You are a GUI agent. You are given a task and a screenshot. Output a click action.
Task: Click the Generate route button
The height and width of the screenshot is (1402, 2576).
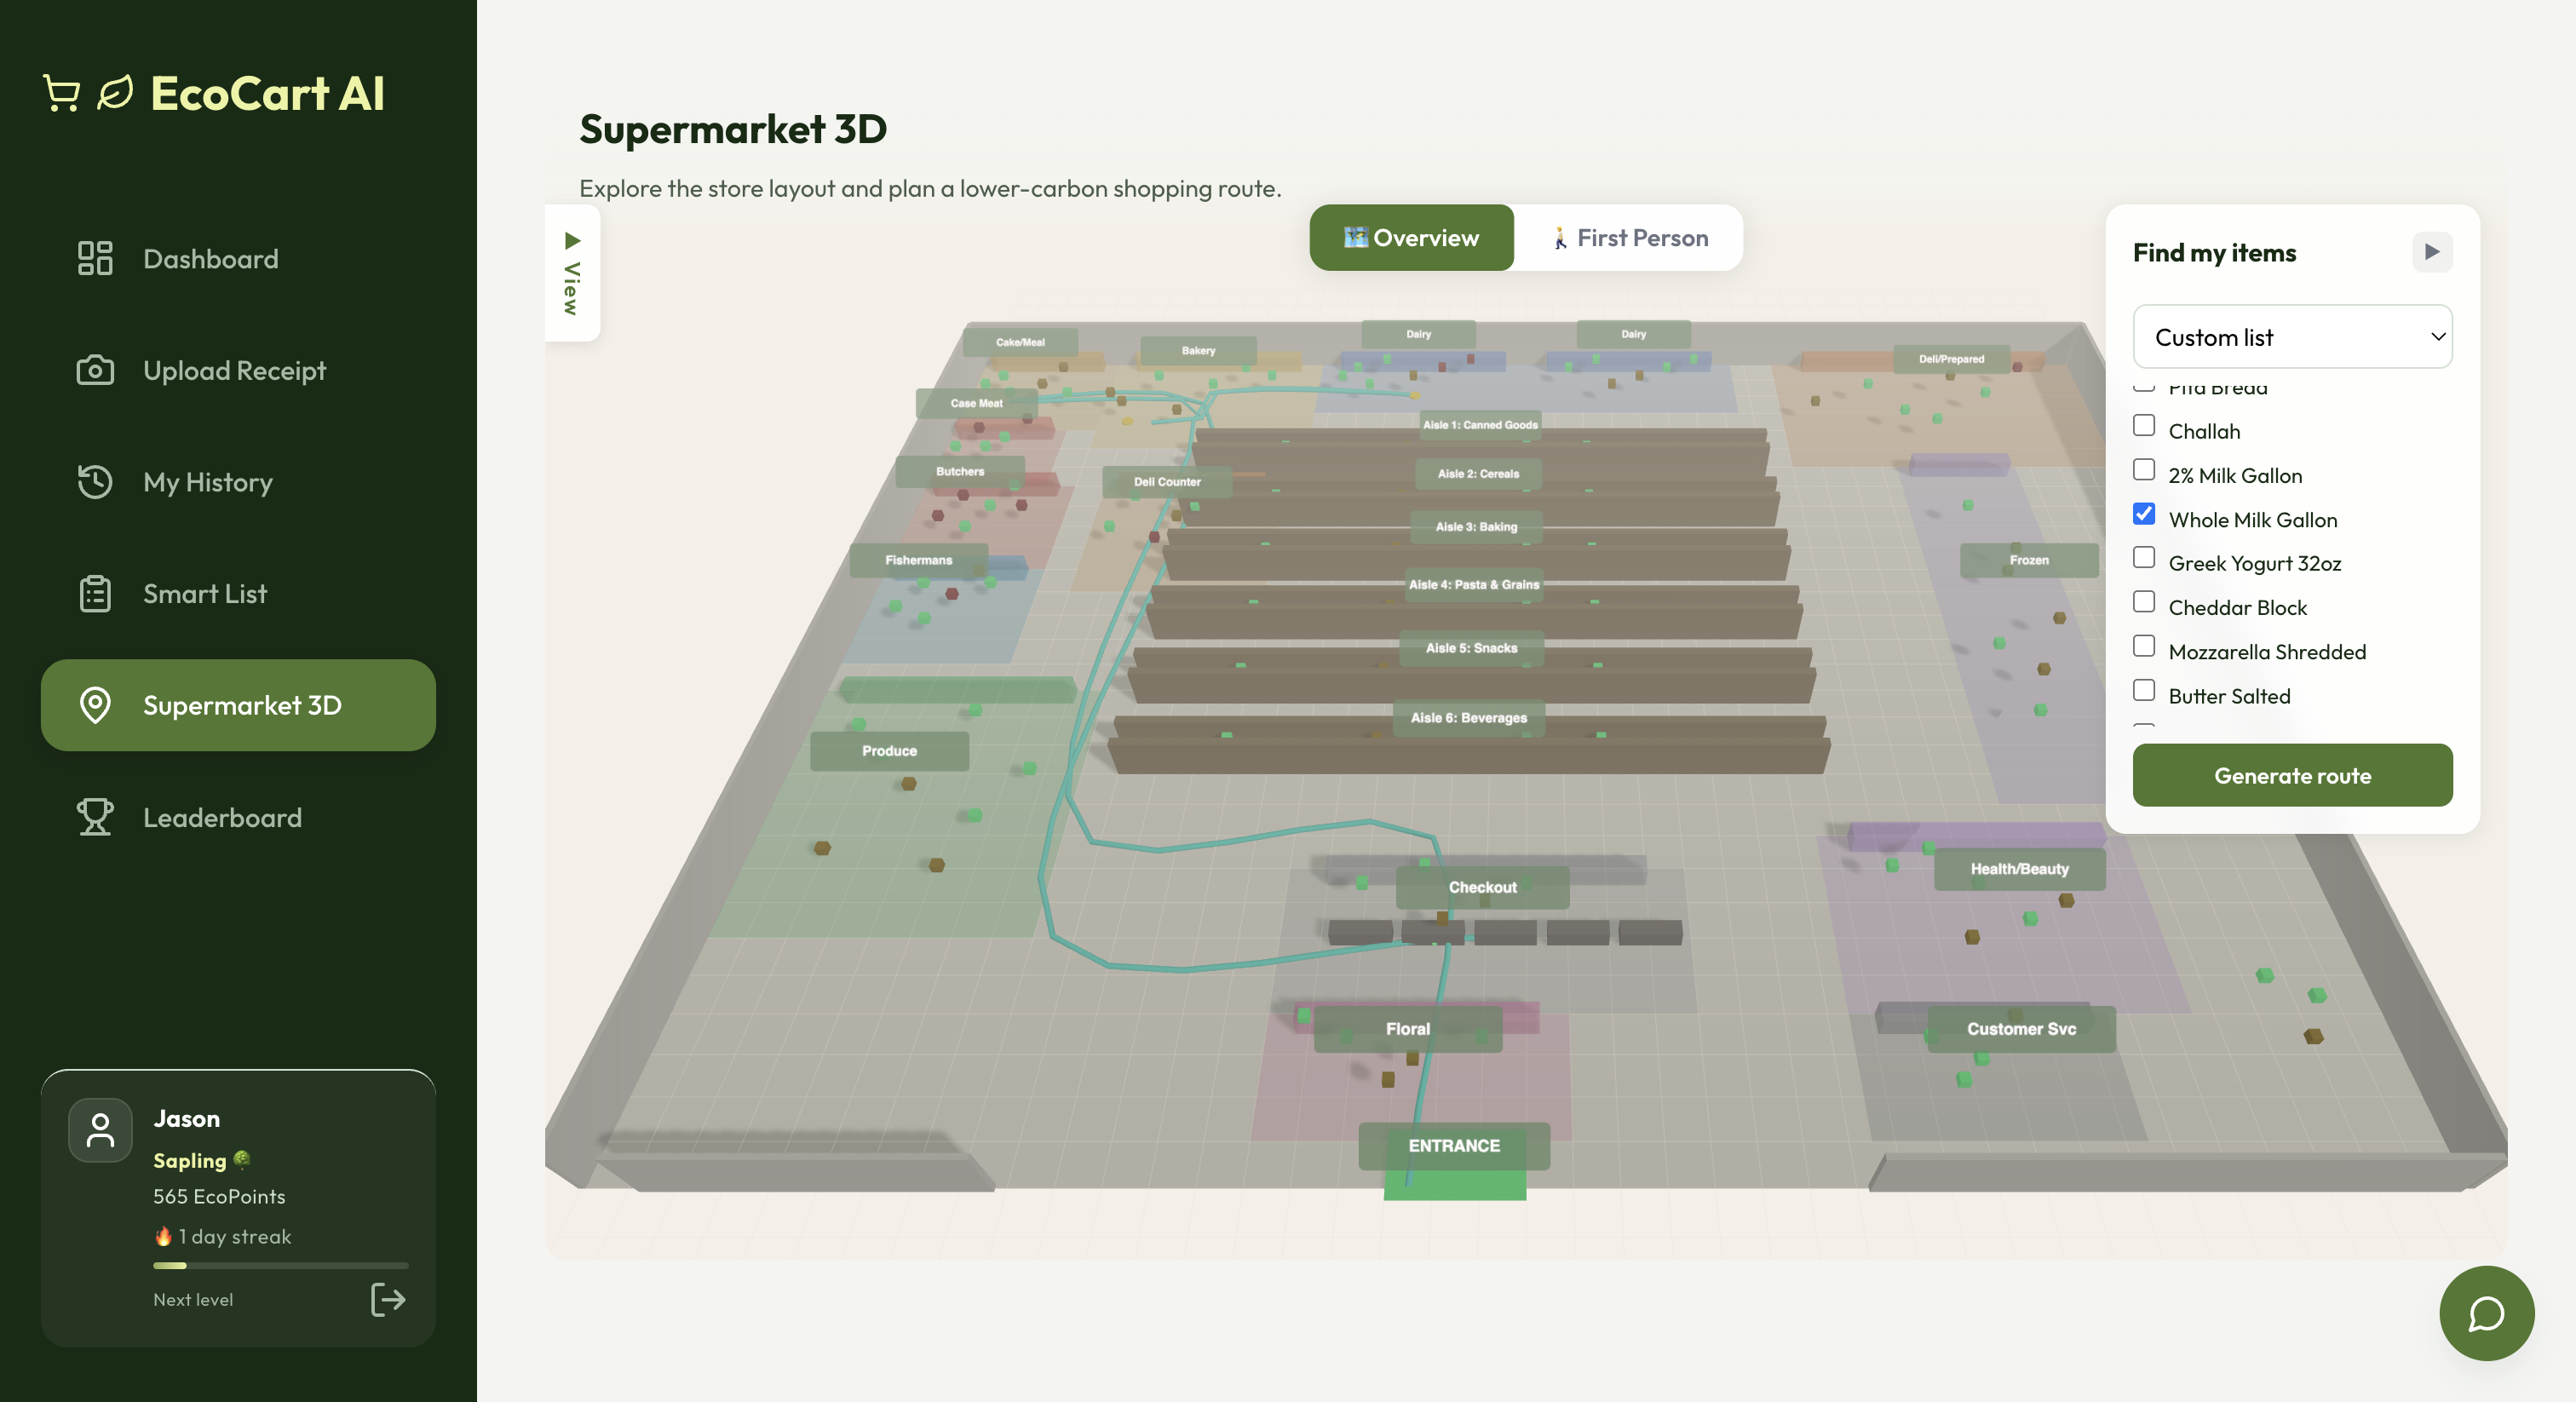(x=2291, y=775)
